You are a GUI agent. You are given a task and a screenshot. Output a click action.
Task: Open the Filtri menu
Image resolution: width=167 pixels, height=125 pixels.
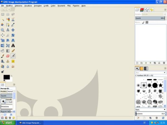pos(69,6)
